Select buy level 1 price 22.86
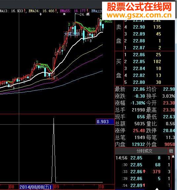 click(139, 55)
